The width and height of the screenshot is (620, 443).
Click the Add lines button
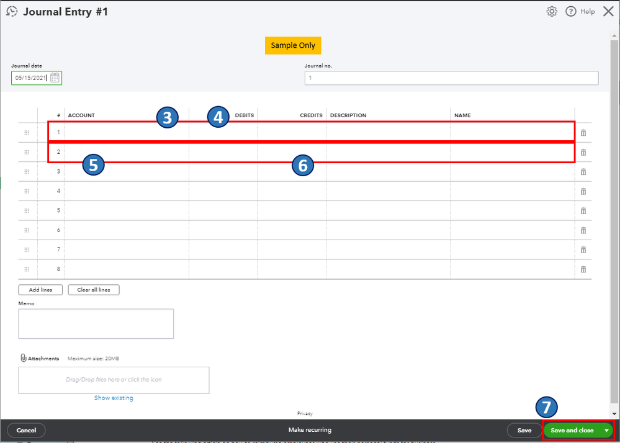[40, 290]
